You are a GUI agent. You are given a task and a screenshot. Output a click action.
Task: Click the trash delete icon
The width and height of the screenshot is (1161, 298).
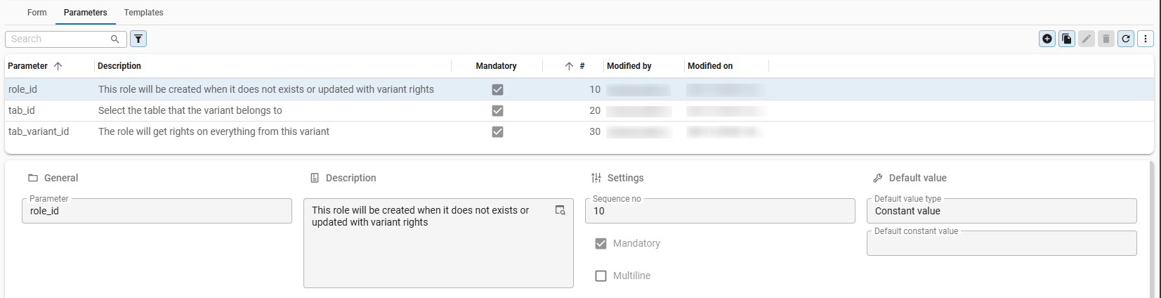point(1106,39)
